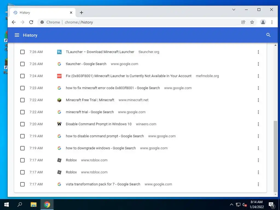The image size is (280, 210).
Task: Open more actions for Disable Command Prompt entry
Action: 258,124
